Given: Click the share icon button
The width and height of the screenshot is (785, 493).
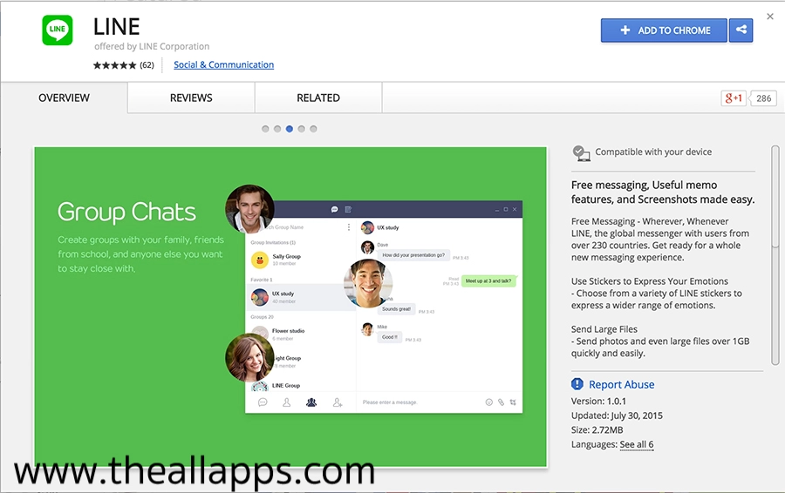Looking at the screenshot, I should (741, 30).
